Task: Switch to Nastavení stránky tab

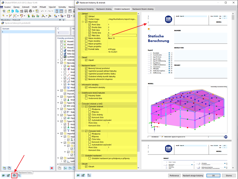Action: point(104,9)
